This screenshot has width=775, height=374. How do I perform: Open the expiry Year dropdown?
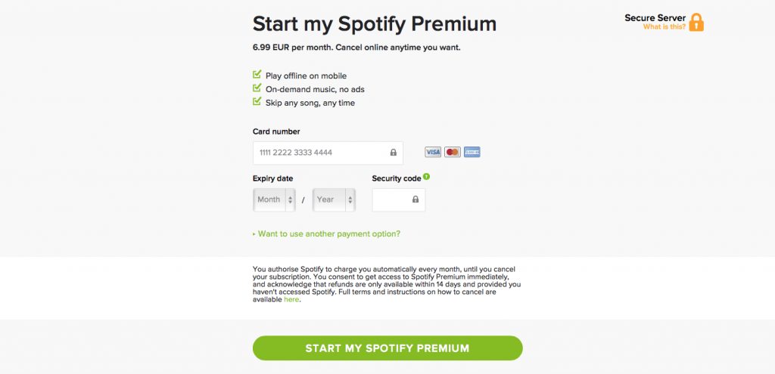click(x=334, y=199)
